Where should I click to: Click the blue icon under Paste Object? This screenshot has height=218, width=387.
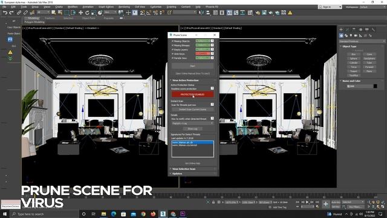coord(10,39)
